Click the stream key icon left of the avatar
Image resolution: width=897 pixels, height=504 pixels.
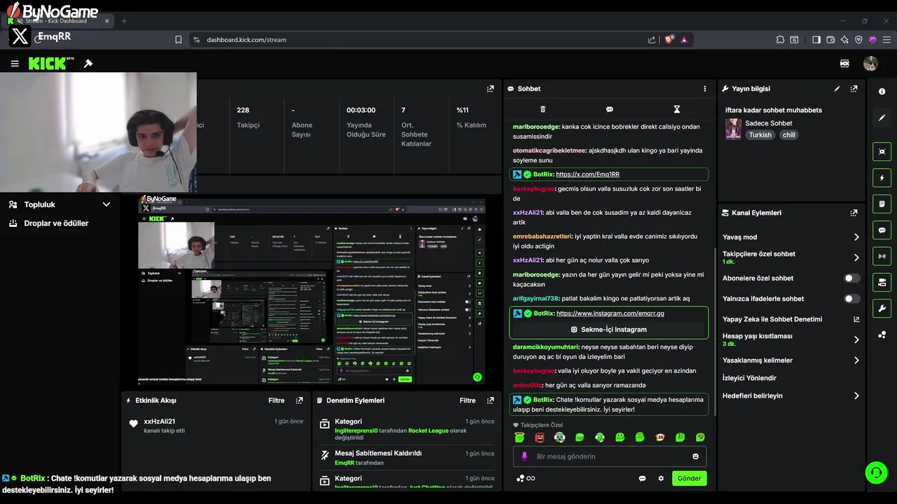(x=844, y=64)
